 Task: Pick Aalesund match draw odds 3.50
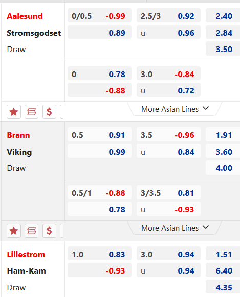[223, 48]
